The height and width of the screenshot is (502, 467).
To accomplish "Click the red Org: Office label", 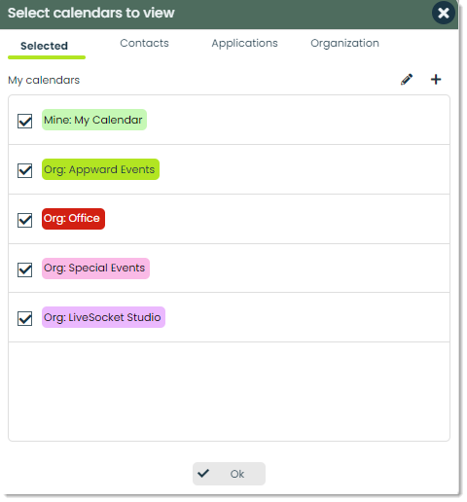I will coord(73,219).
